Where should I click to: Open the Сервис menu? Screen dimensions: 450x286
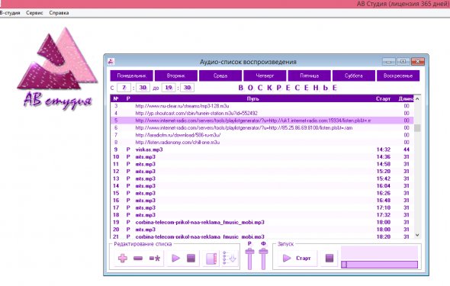34,13
